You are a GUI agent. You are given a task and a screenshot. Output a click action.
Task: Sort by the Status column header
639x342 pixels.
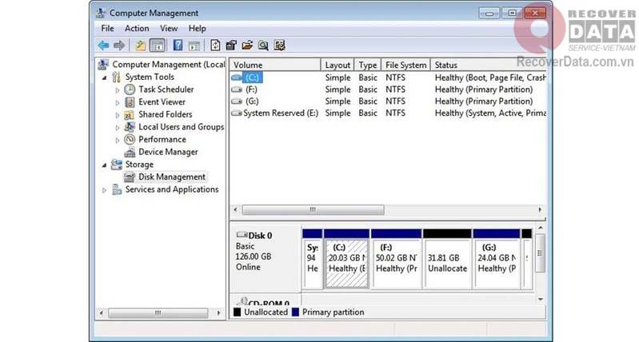click(488, 66)
